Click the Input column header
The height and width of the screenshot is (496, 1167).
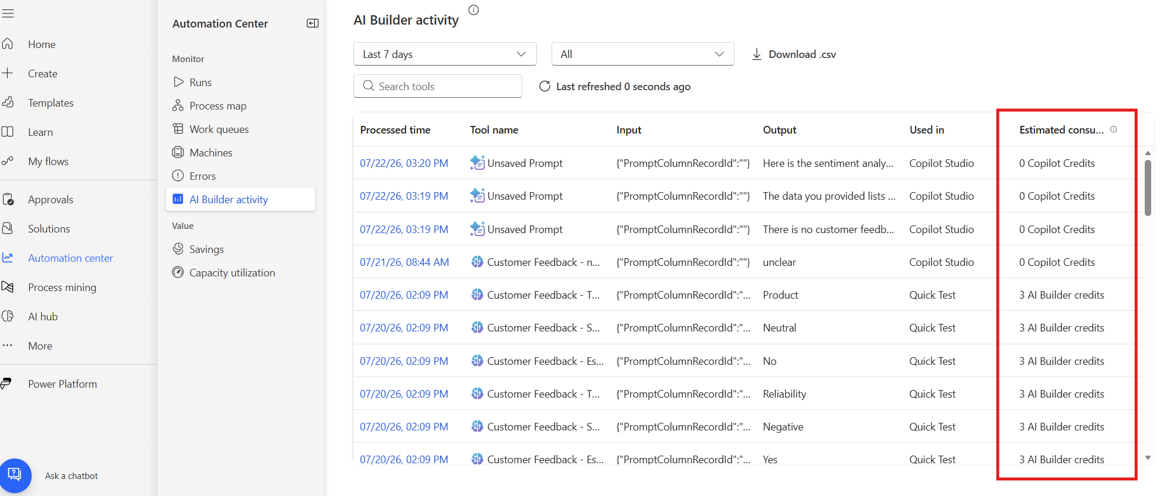(628, 129)
